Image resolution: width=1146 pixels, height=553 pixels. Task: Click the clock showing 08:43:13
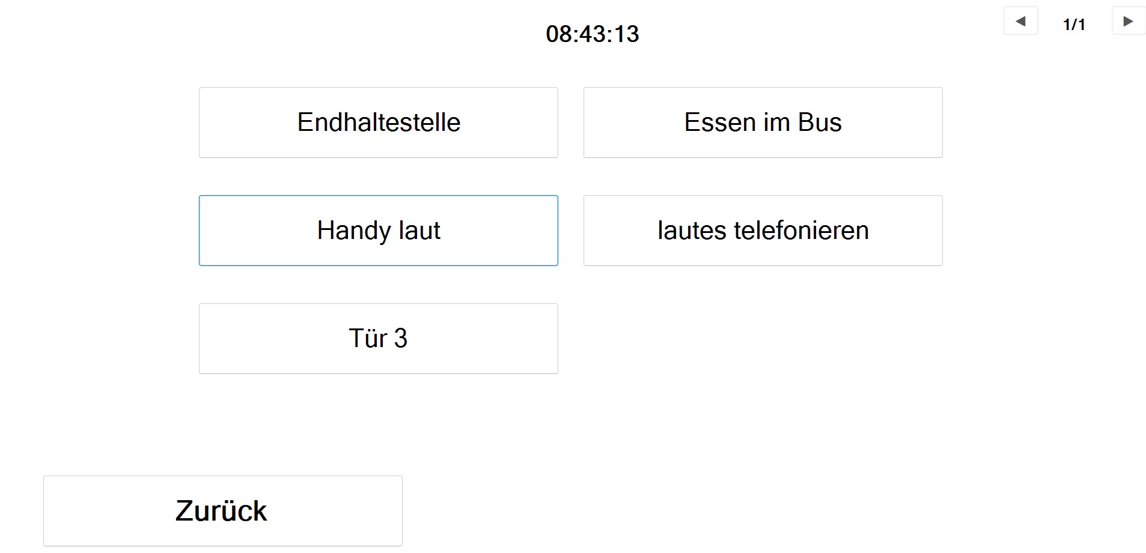592,34
